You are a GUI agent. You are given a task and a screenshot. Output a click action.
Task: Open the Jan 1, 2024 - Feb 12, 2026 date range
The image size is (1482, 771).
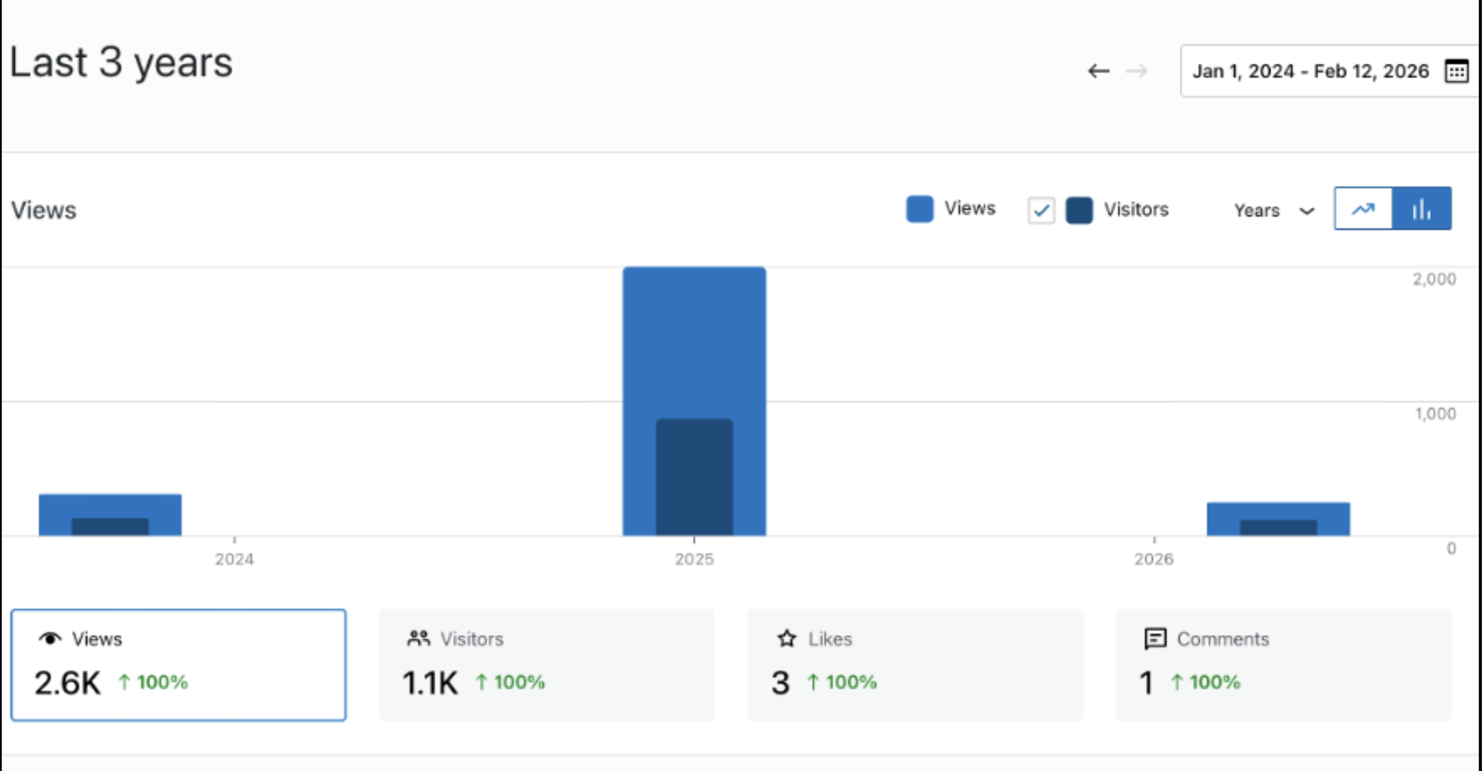pyautogui.click(x=1310, y=71)
